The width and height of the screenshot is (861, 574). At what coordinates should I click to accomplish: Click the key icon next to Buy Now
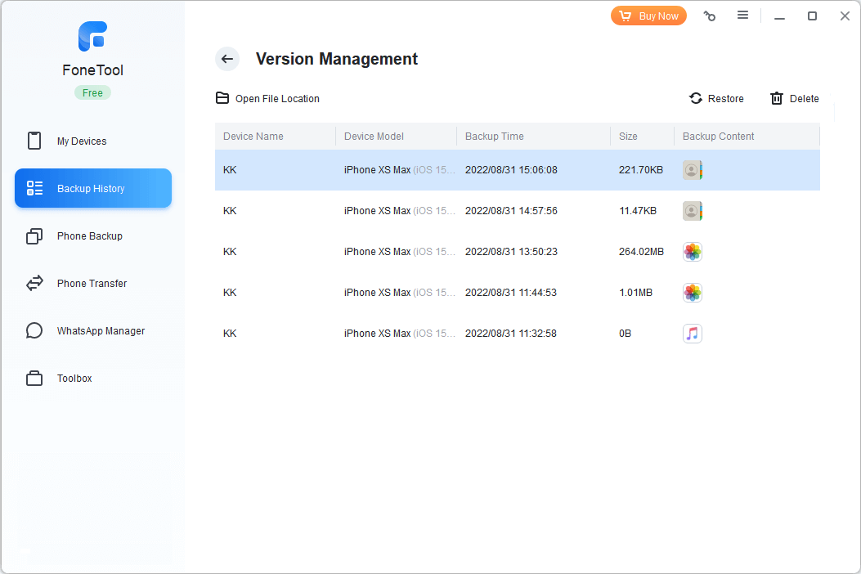[x=710, y=16]
